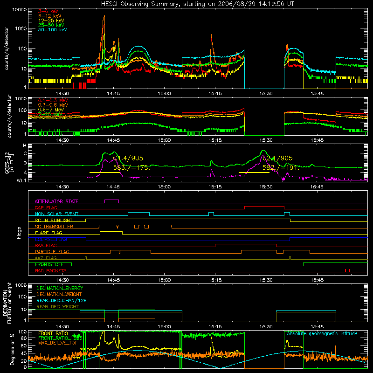Click the 0.1-0.3 MeV legend label
Screen dimensions: 373x373
[x=53, y=100]
